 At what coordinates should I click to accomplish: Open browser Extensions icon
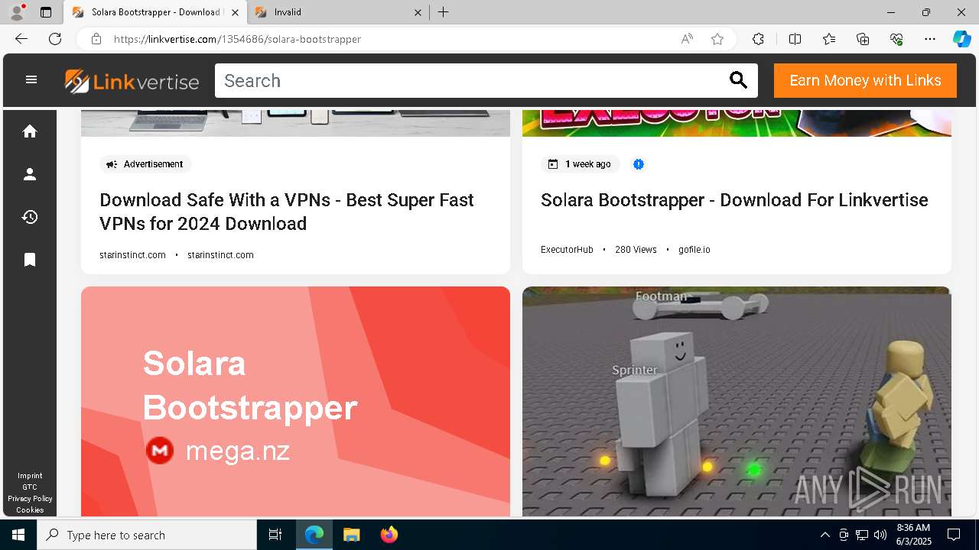click(x=758, y=39)
